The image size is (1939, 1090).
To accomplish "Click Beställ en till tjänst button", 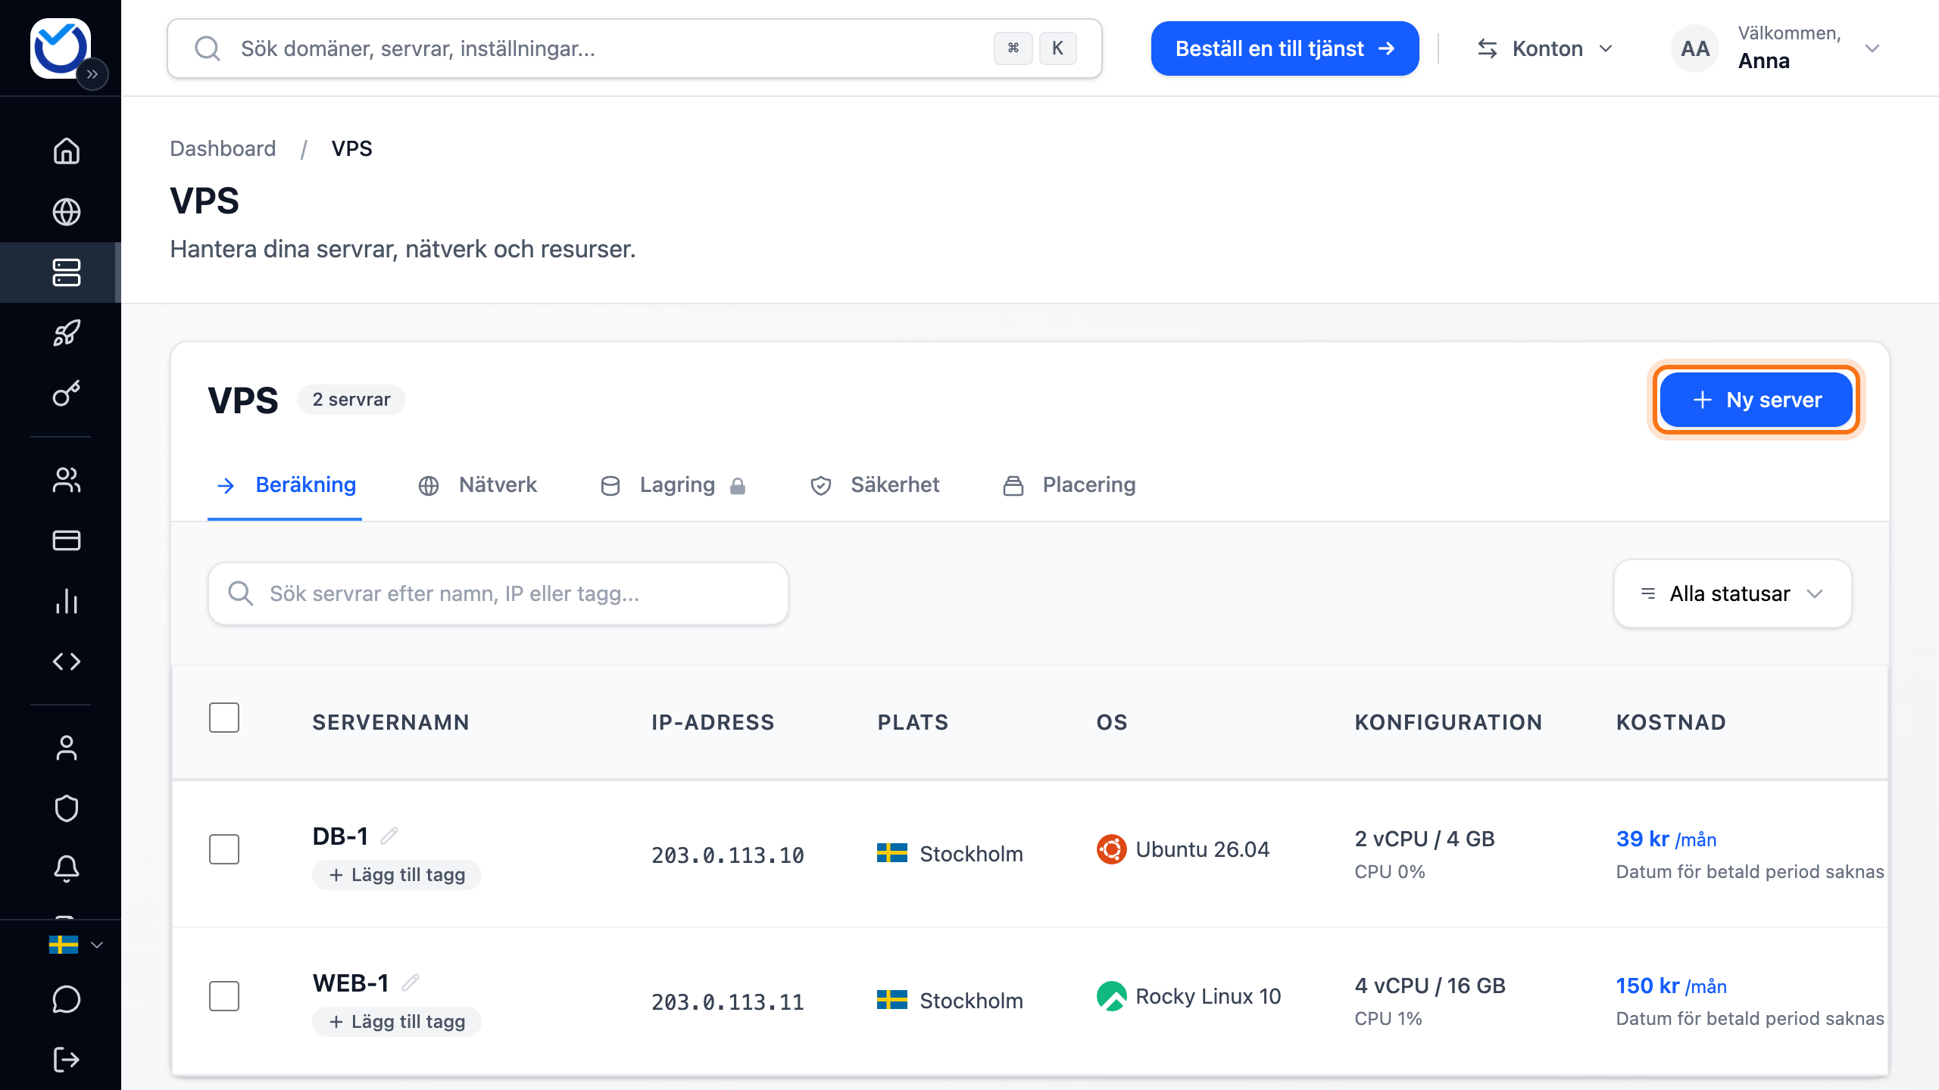I will coord(1285,48).
